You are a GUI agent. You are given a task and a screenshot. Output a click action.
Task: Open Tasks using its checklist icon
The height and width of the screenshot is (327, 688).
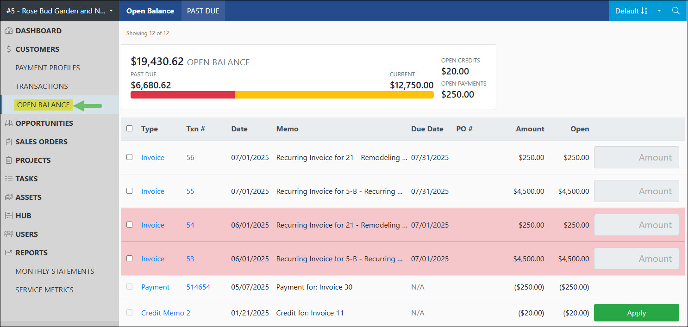pyautogui.click(x=8, y=179)
